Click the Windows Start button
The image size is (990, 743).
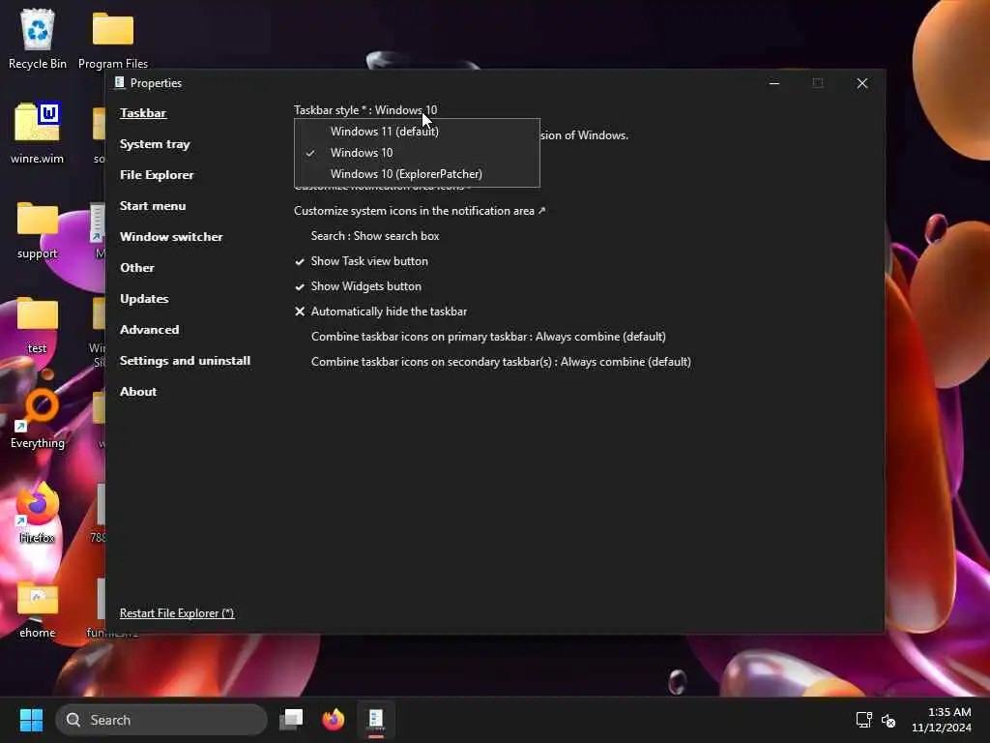[31, 720]
